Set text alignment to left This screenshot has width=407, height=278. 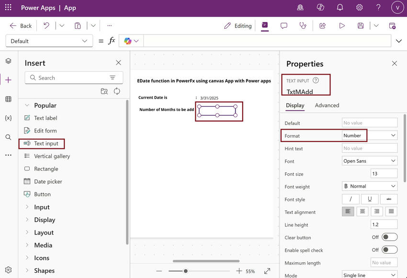[348, 211]
